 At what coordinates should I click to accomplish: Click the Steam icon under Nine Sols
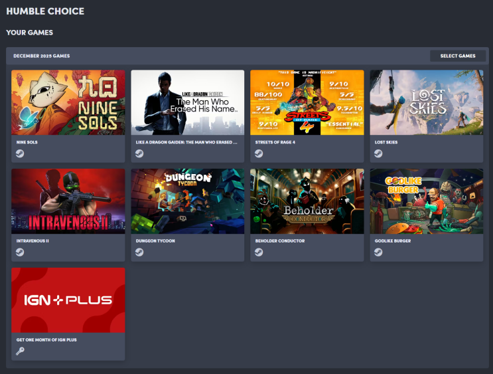tap(20, 153)
